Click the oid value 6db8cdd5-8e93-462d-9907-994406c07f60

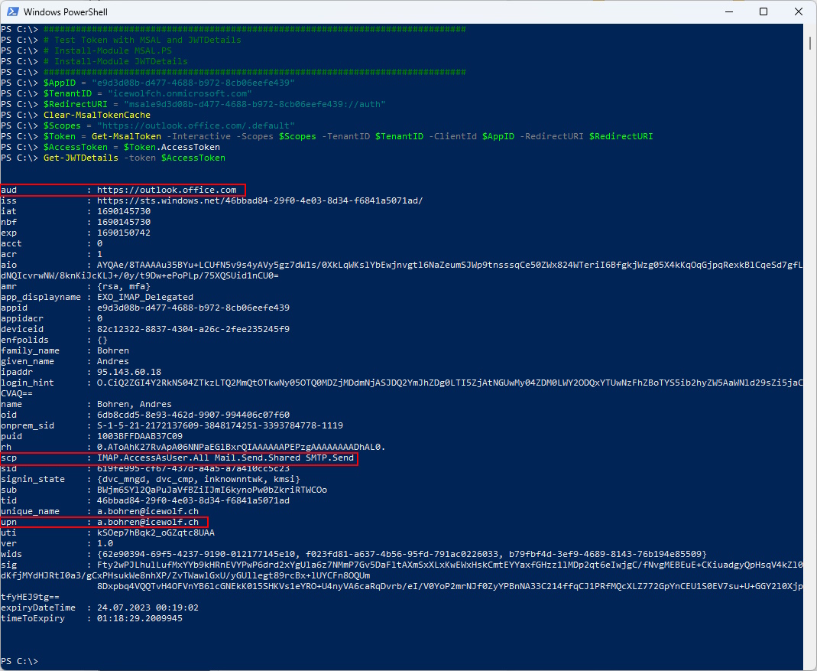(x=193, y=415)
